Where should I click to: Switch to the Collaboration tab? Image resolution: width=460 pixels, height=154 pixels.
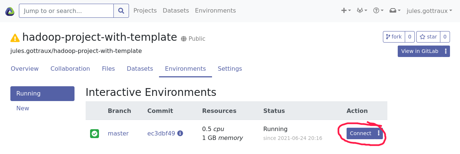[x=70, y=69]
